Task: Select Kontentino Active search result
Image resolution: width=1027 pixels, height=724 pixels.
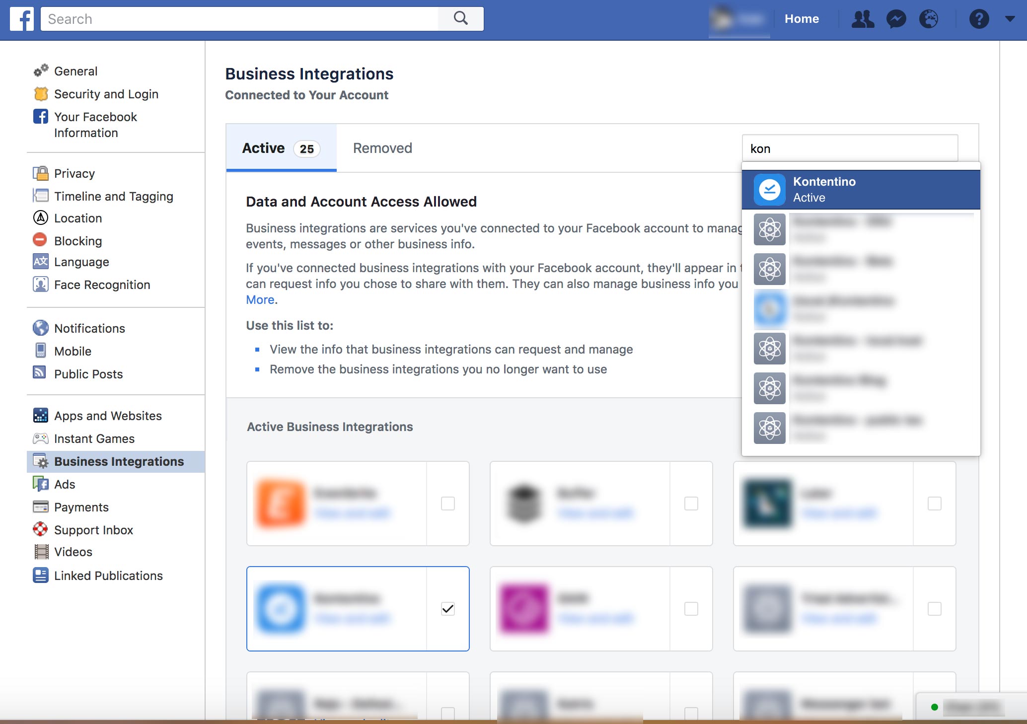Action: pyautogui.click(x=861, y=189)
